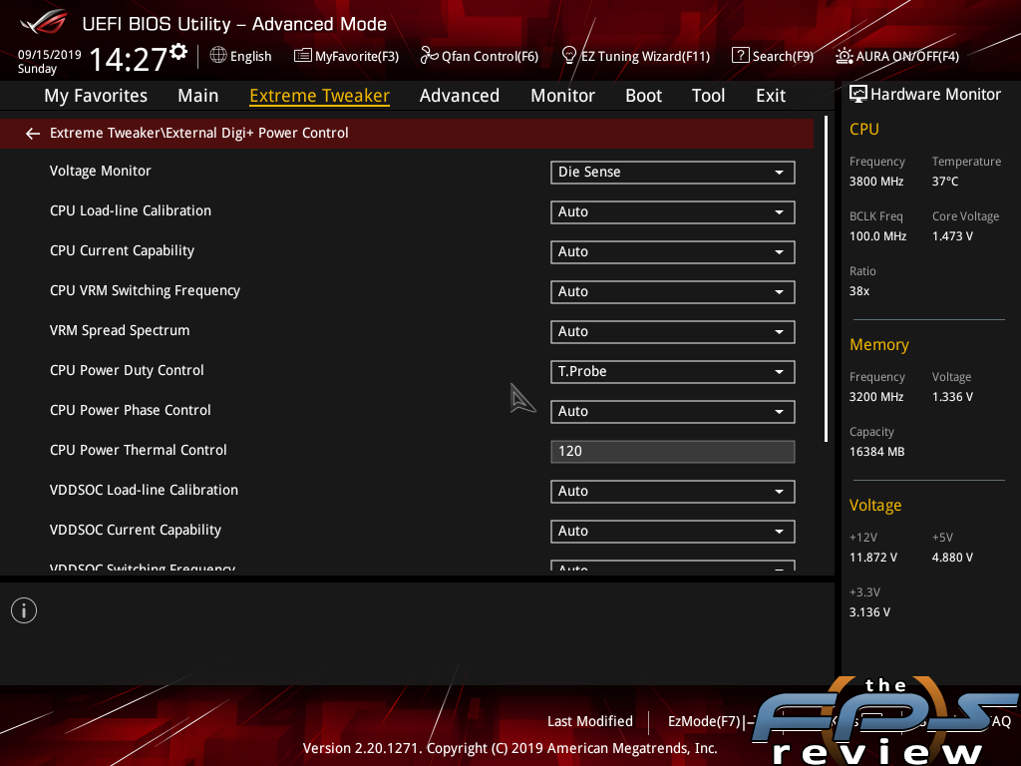
Task: Click the info icon in the help panel
Action: pos(24,610)
